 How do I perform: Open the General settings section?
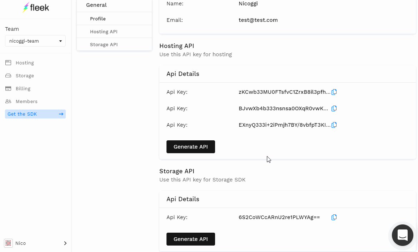96,5
